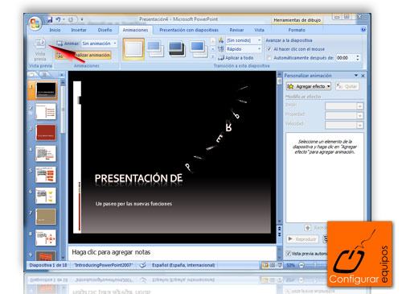Click 'Español (España, internacional)' language indicator
Screen dimensions: 402x294
click(183, 265)
